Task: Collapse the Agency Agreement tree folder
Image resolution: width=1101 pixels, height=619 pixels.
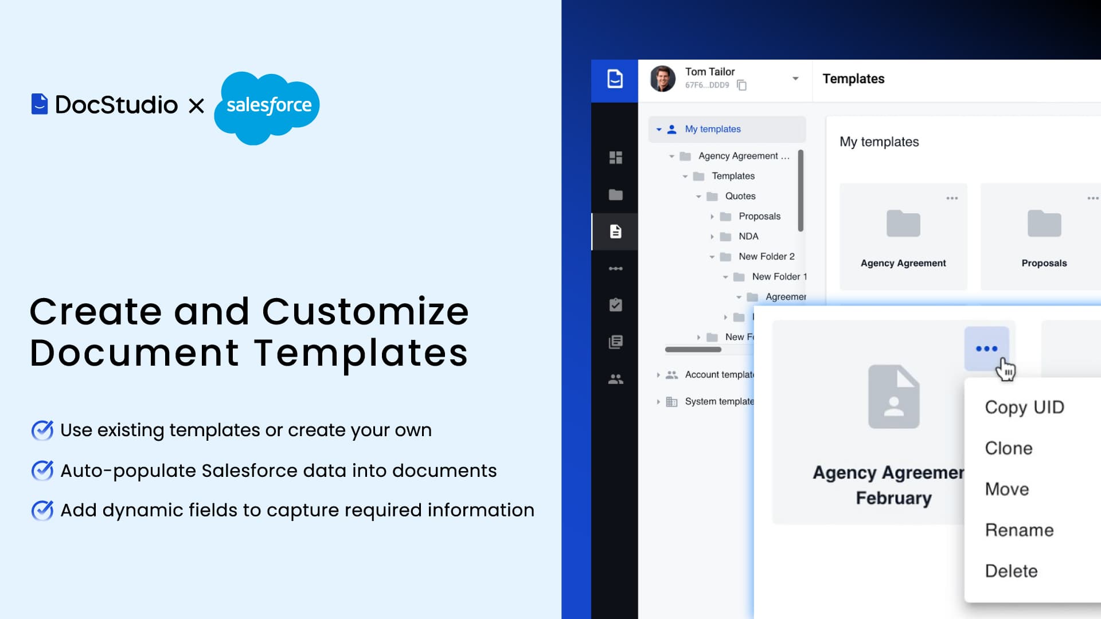Action: click(671, 156)
